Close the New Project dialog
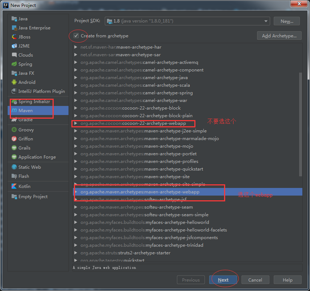The image size is (310, 291). (x=299, y=4)
